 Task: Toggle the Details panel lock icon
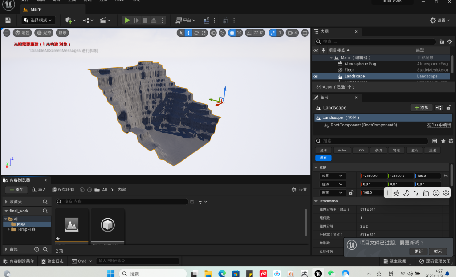pyautogui.click(x=449, y=108)
